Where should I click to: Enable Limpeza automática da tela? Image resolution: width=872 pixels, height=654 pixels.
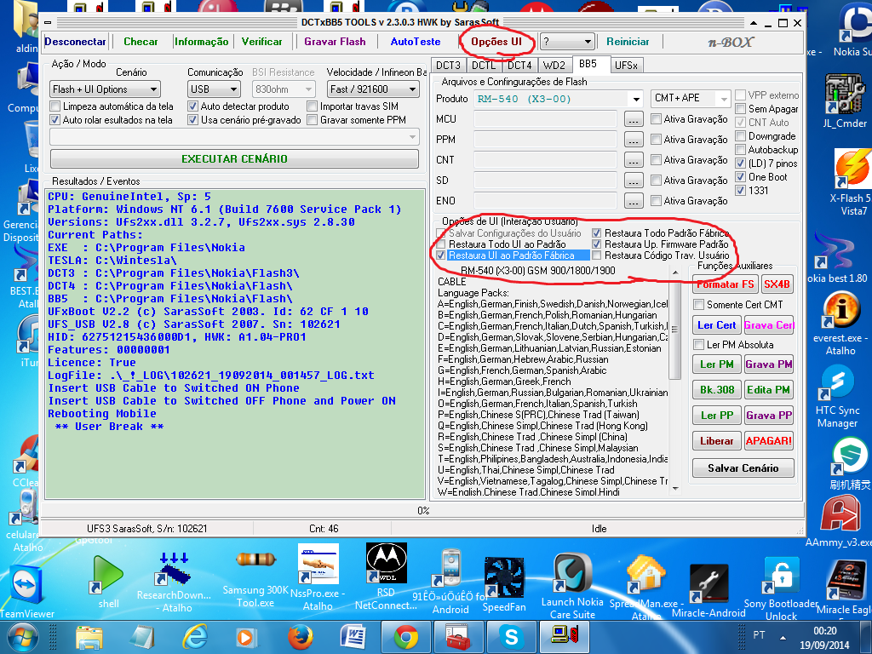pyautogui.click(x=55, y=106)
